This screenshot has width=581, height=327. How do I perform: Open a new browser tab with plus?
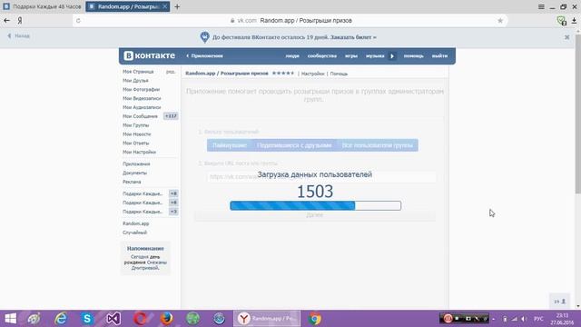pos(177,6)
